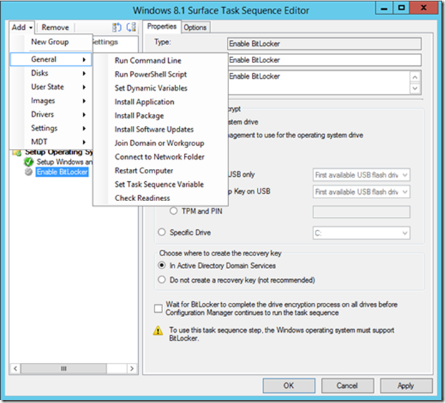The width and height of the screenshot is (445, 403).
Task: Click the TPM and PIN input field
Action: (x=361, y=212)
